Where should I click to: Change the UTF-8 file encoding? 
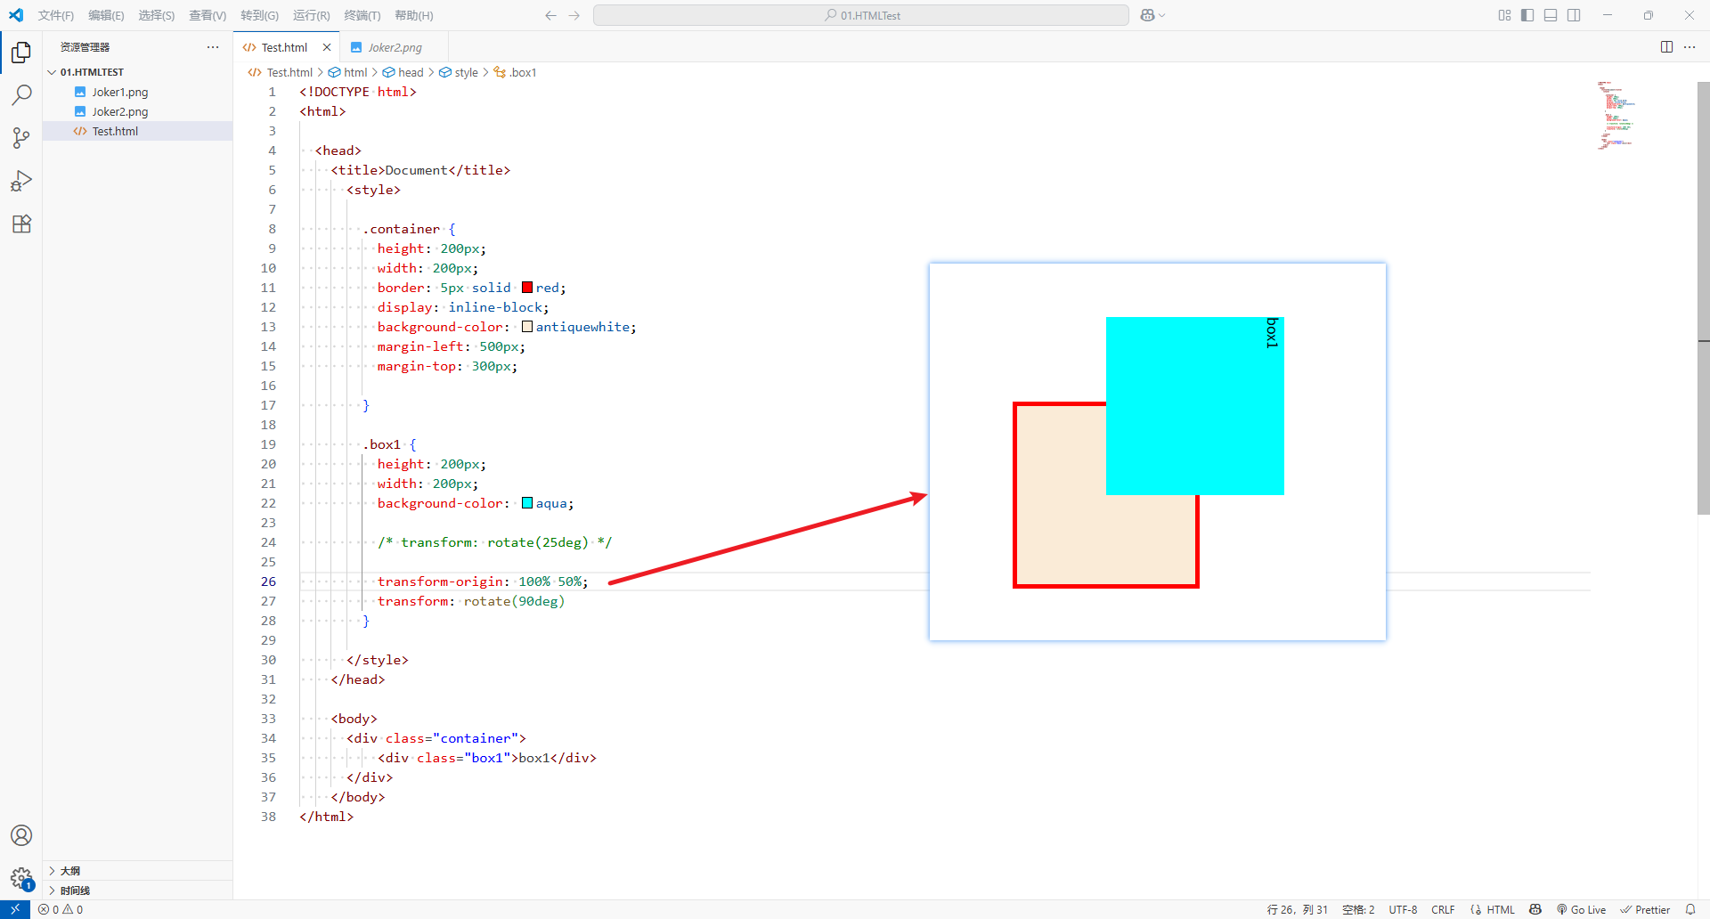pos(1403,909)
